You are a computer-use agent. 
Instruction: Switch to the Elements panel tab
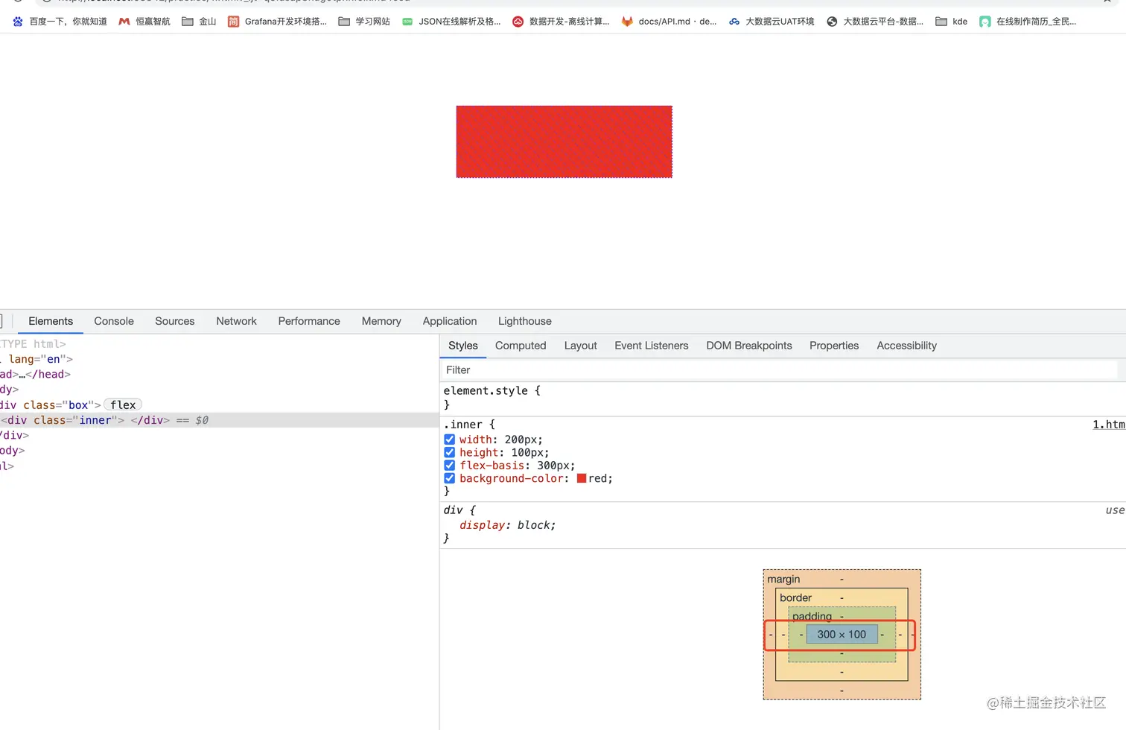coord(51,321)
